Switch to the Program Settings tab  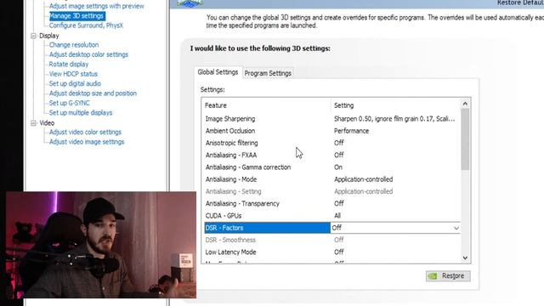(268, 73)
